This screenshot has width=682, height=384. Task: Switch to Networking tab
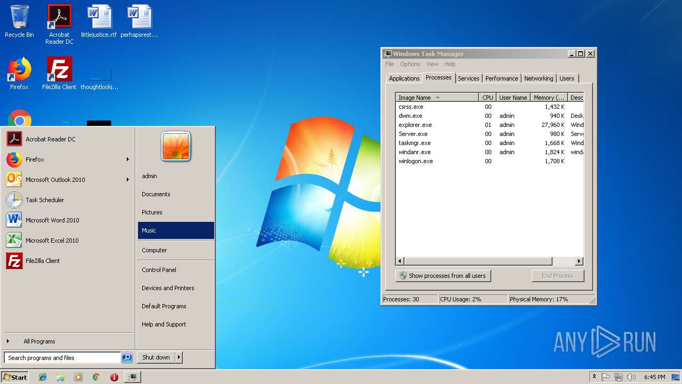pyautogui.click(x=539, y=78)
